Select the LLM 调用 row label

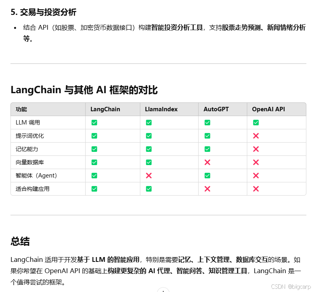pos(28,123)
